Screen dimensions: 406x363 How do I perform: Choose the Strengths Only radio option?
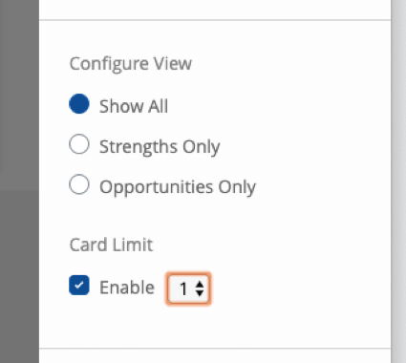pos(79,144)
